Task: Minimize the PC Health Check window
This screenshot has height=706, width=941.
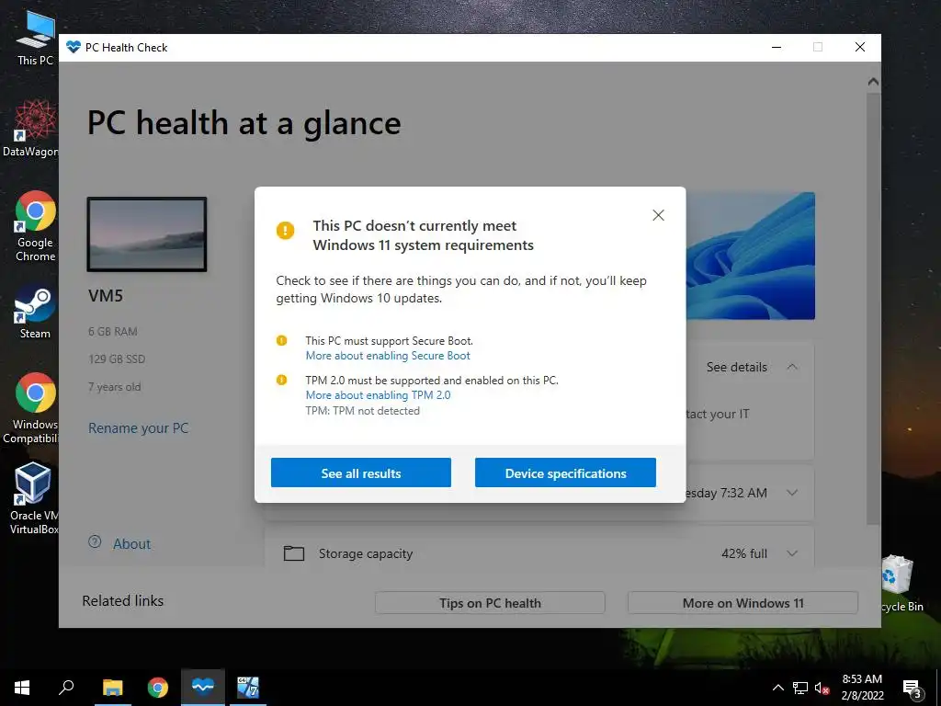Action: [x=777, y=47]
